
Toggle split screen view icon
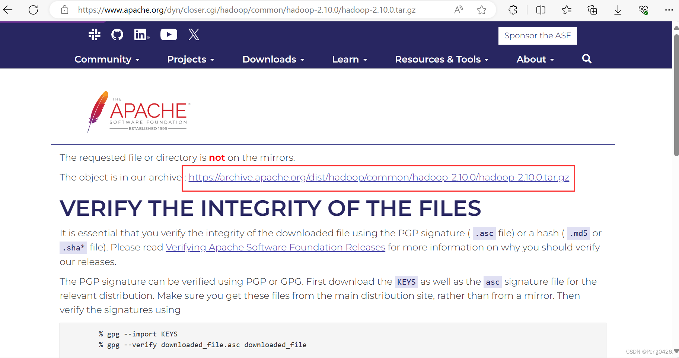point(541,10)
